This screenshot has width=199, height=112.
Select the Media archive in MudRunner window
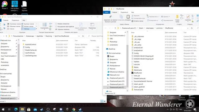tap(136, 67)
